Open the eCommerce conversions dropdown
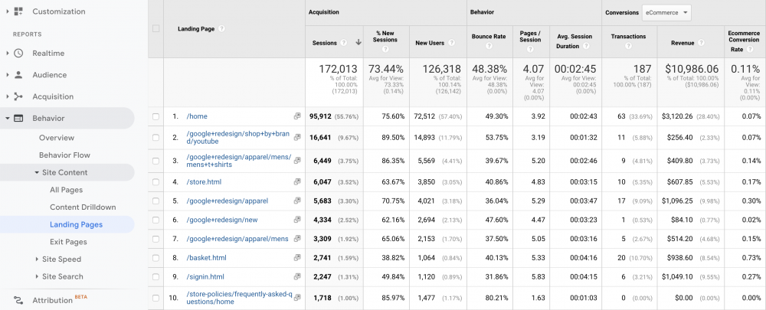766x310 pixels. point(667,12)
